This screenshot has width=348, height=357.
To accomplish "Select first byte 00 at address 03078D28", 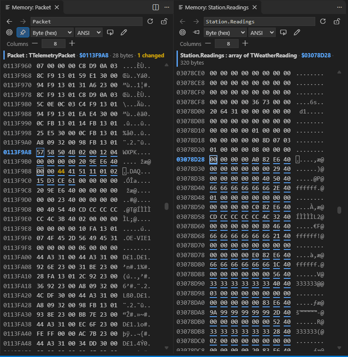I will click(x=213, y=160).
